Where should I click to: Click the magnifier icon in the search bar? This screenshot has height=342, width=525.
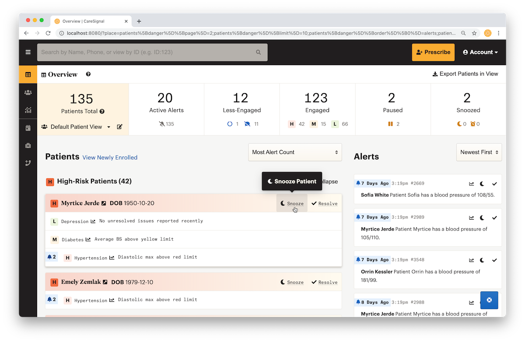coord(259,52)
